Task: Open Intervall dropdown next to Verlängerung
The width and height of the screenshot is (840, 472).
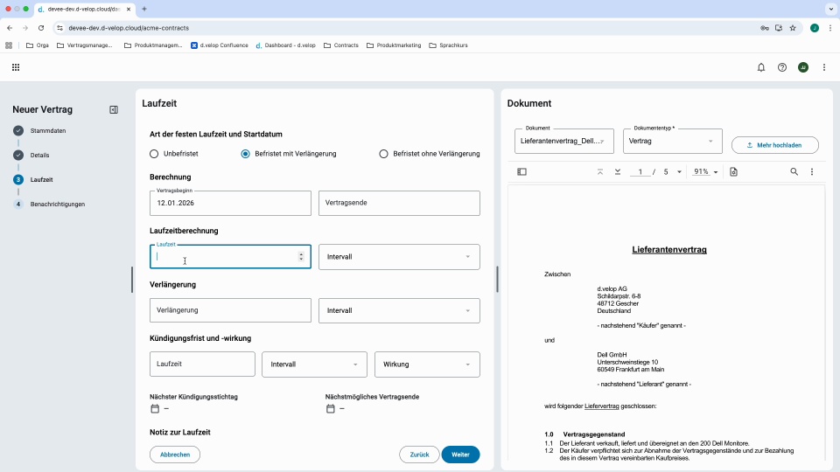Action: [x=399, y=310]
